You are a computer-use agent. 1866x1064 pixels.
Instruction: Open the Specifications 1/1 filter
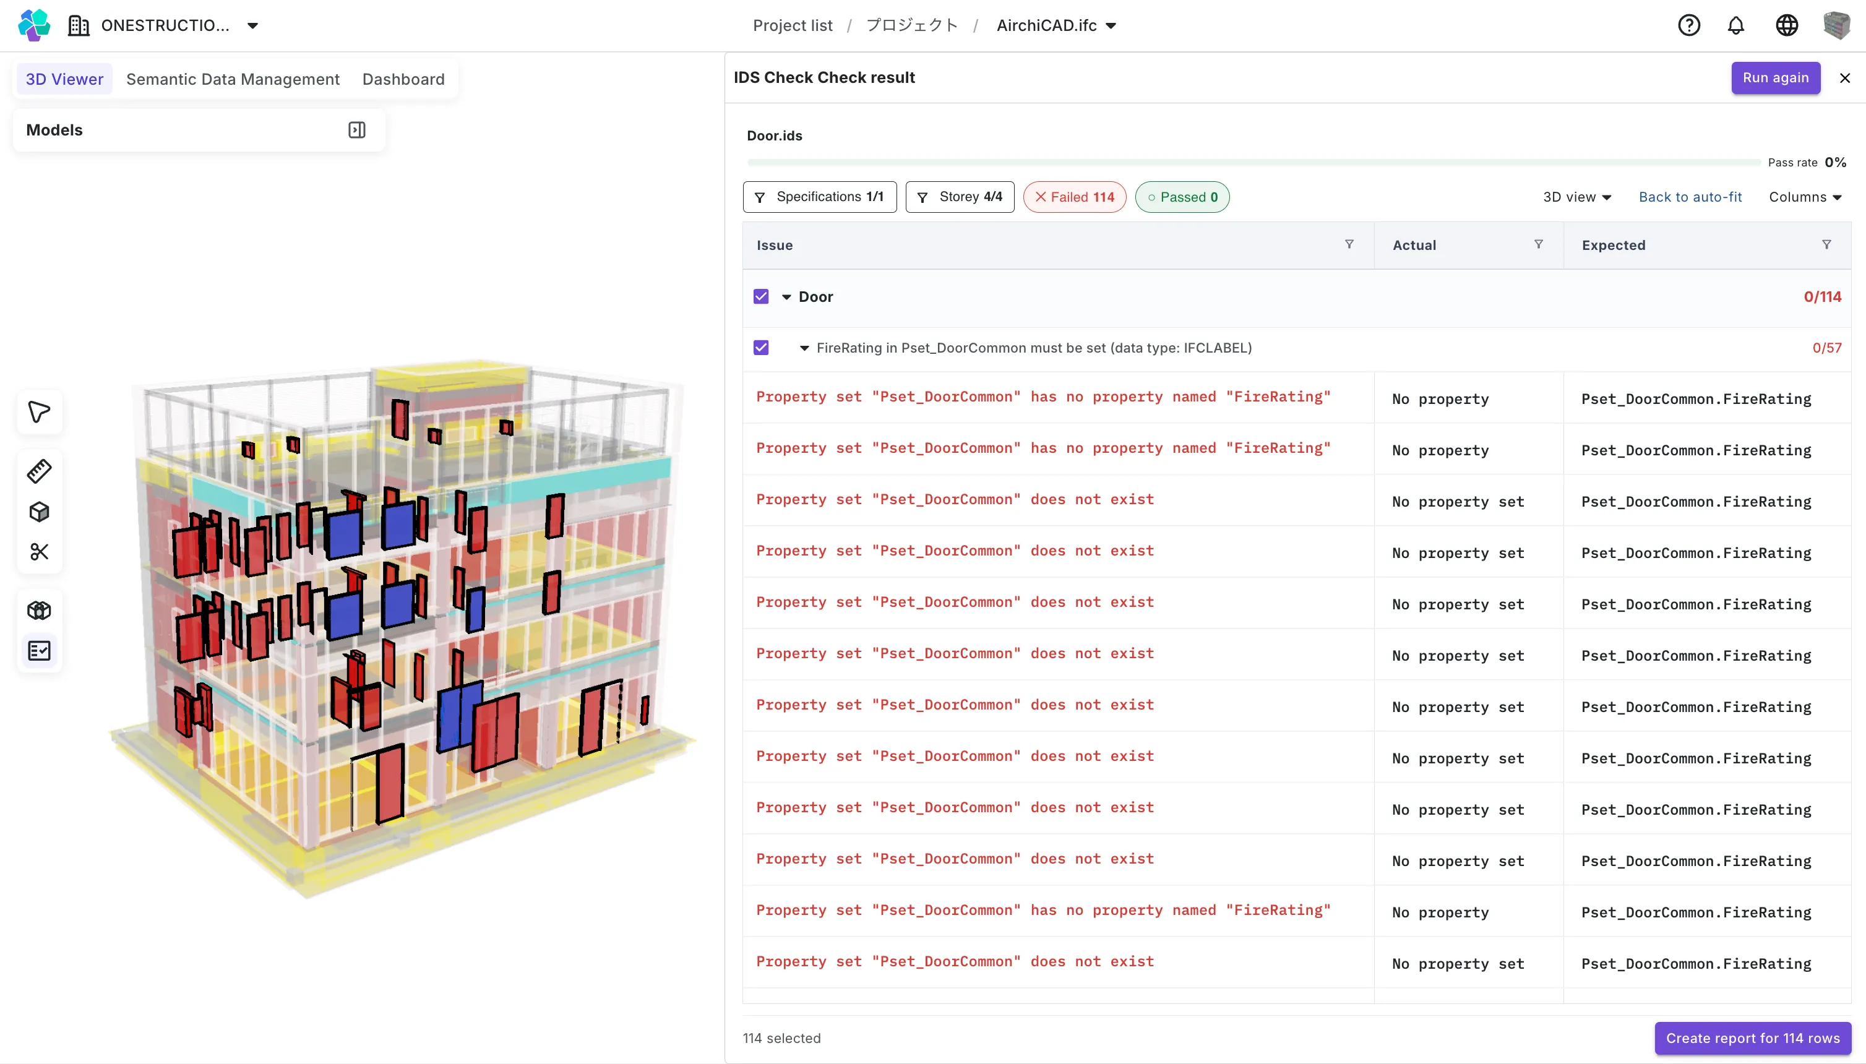point(819,197)
